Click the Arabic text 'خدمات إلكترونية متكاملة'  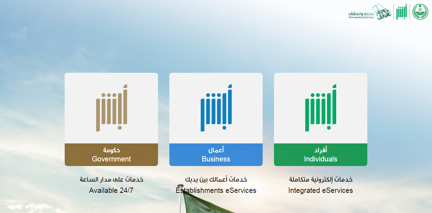coord(321,179)
